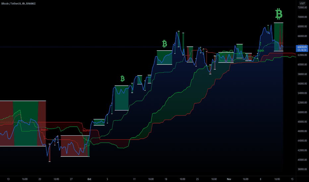The width and height of the screenshot is (309, 182).
Task: Click the 54000.00 price axis label
Action: (302, 93)
